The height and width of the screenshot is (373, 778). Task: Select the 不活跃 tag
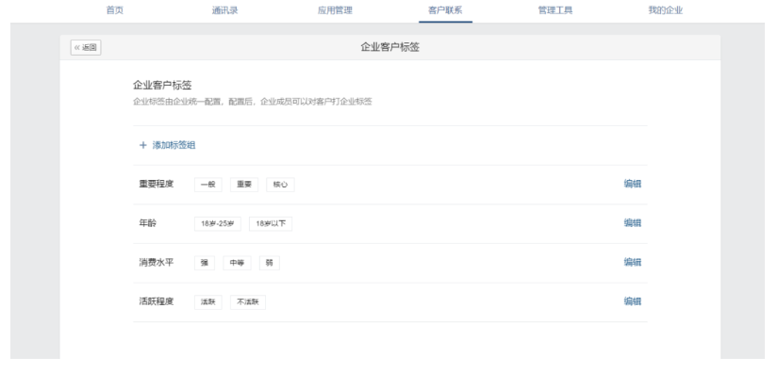coord(248,302)
